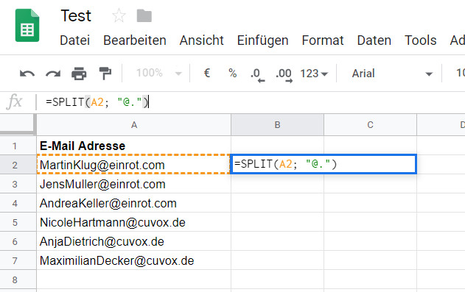465x292 pixels.
Task: Select column C header
Action: click(370, 125)
